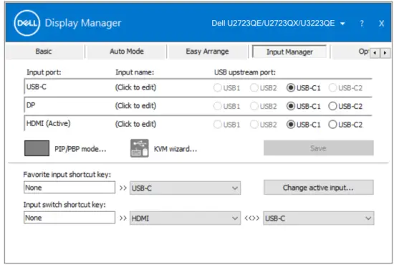Open the PIP/PBP mode icon

37,148
